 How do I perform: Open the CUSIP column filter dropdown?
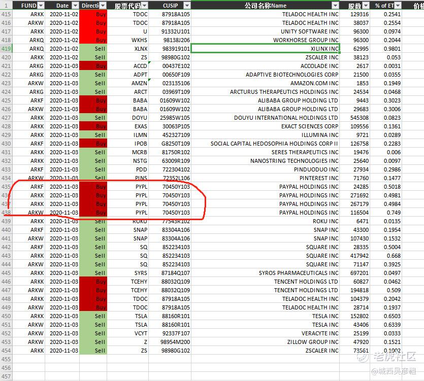click(187, 6)
